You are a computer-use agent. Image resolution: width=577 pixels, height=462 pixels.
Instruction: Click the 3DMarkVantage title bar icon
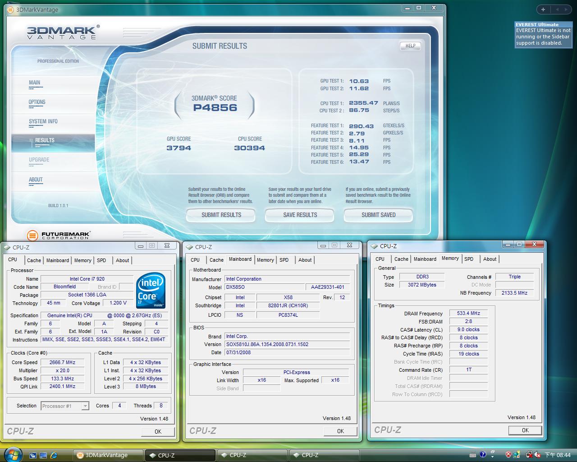10,9
